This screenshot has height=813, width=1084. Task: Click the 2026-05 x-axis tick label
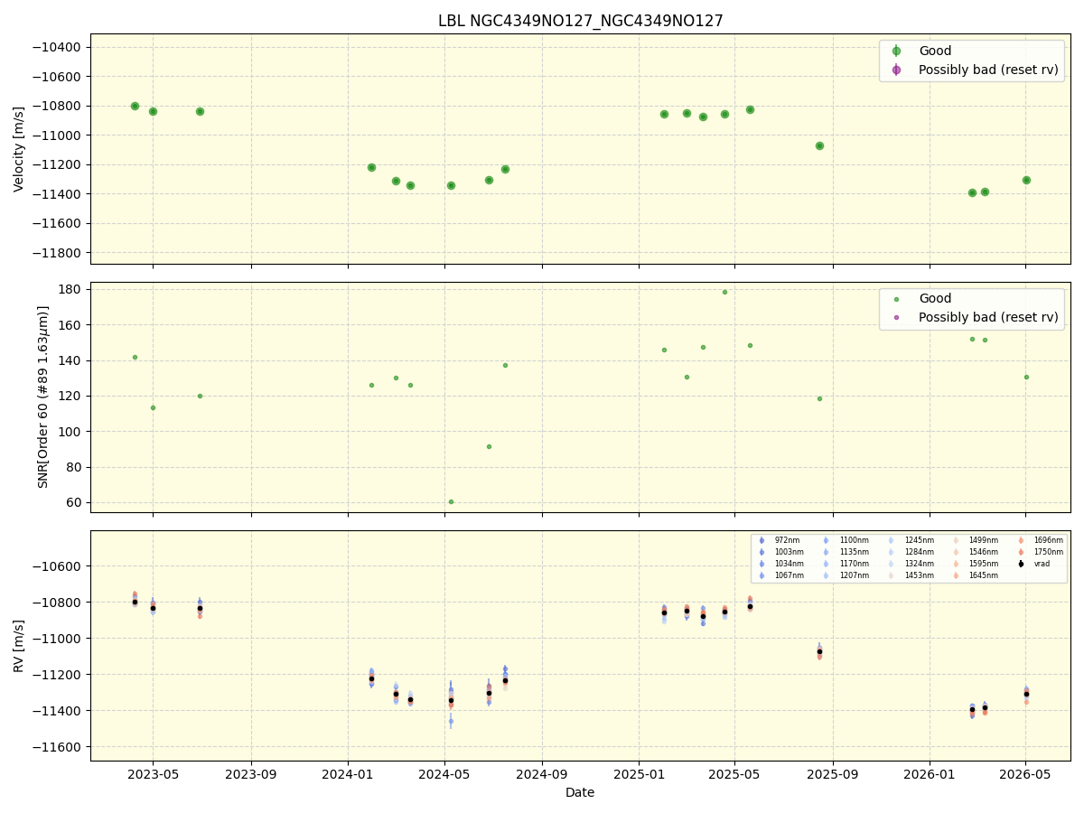(1025, 773)
